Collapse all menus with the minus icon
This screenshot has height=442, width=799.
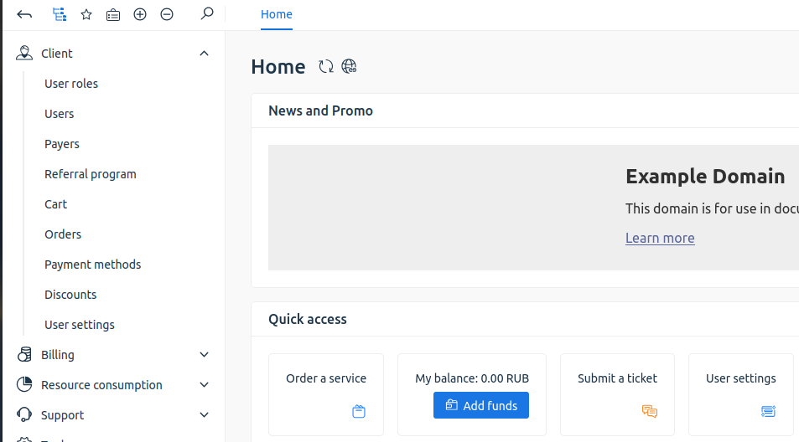[167, 14]
